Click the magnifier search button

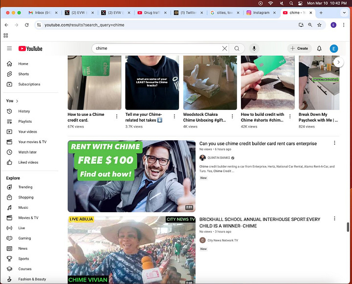[x=237, y=48]
